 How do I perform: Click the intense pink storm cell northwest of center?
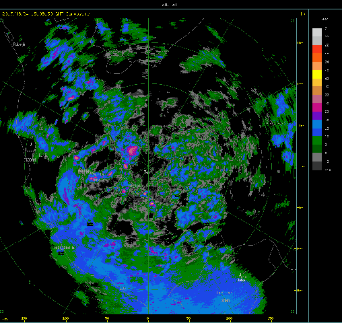tap(133, 150)
